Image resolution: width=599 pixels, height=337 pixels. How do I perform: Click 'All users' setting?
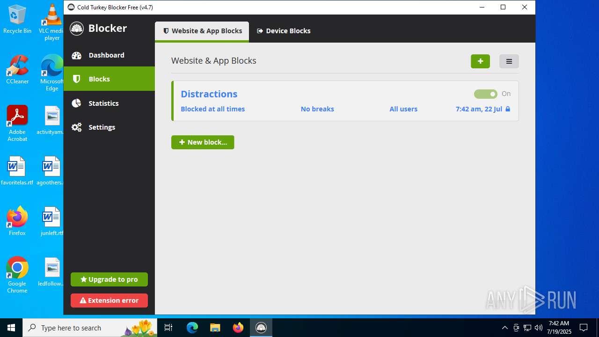403,109
